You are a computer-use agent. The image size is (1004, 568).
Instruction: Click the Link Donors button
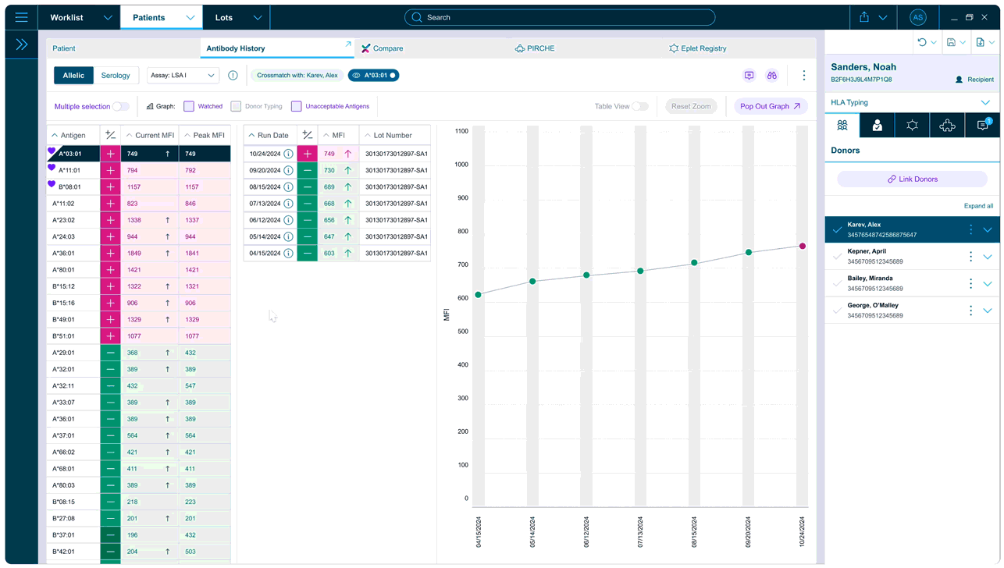click(x=912, y=179)
